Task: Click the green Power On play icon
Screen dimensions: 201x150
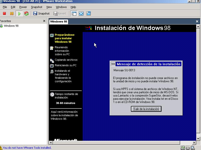Action: coord(19,13)
